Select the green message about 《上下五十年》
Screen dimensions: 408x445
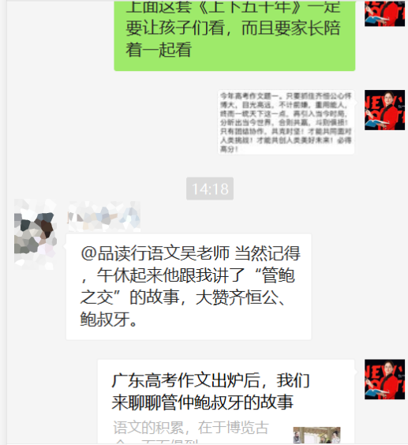point(234,35)
